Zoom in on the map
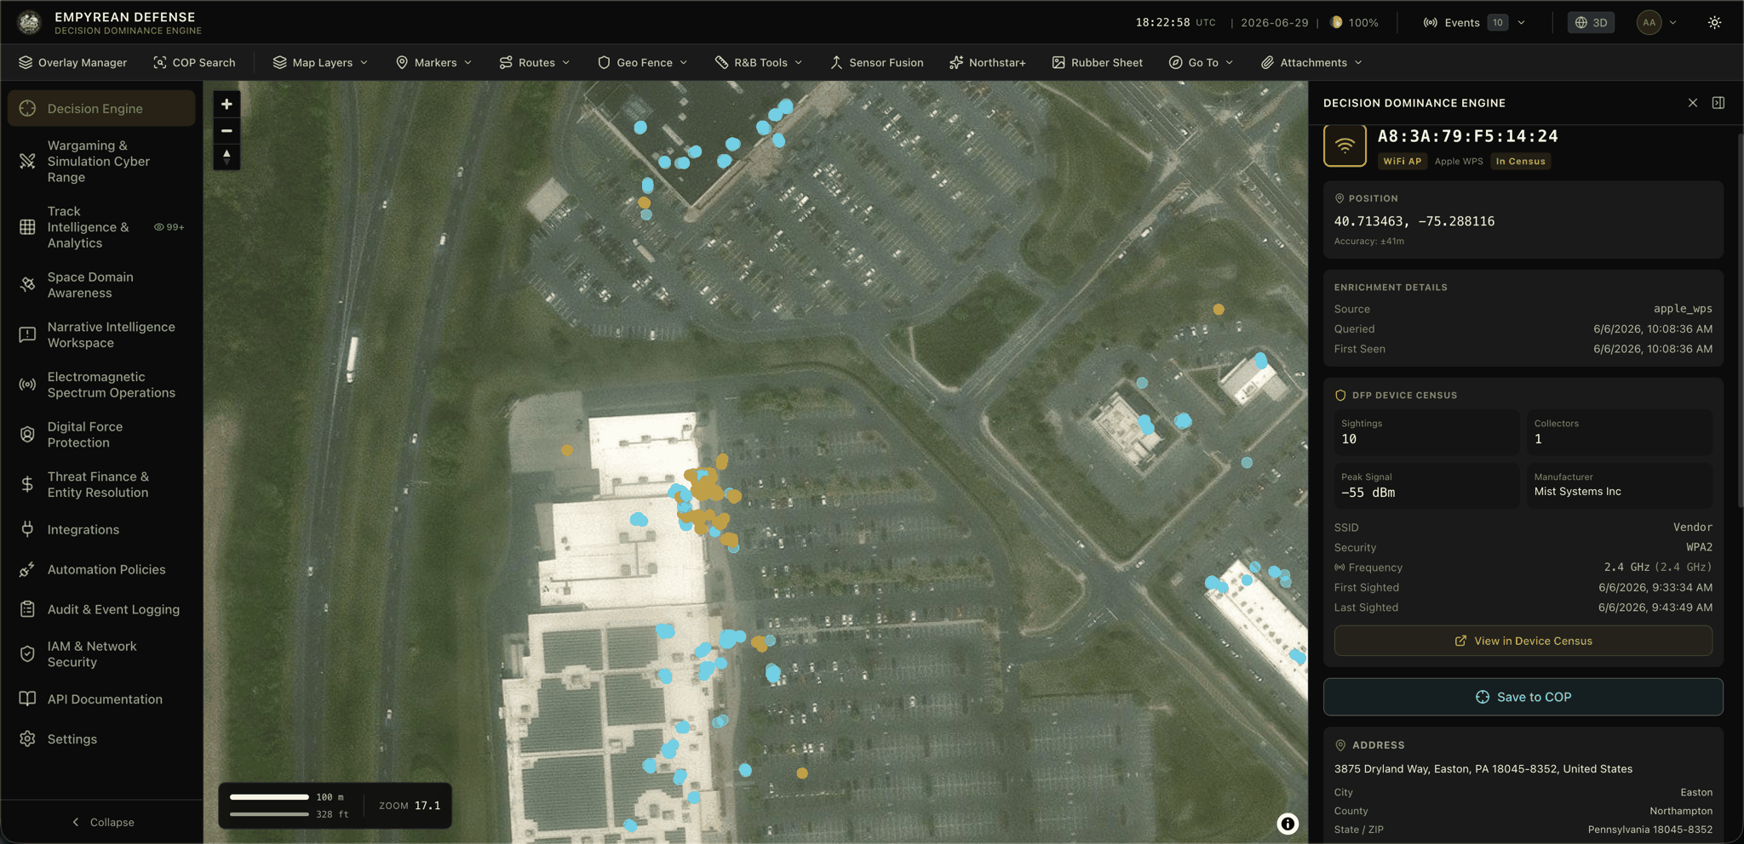Image resolution: width=1744 pixels, height=844 pixels. (x=227, y=104)
